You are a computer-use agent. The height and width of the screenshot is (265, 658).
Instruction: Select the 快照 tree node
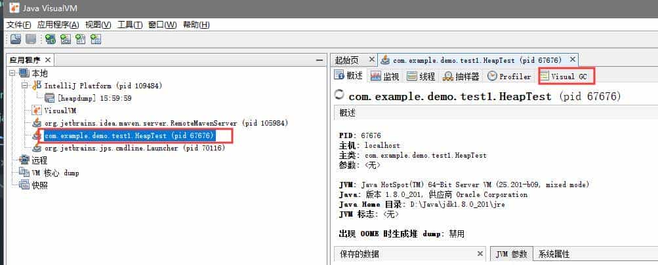[x=39, y=185]
